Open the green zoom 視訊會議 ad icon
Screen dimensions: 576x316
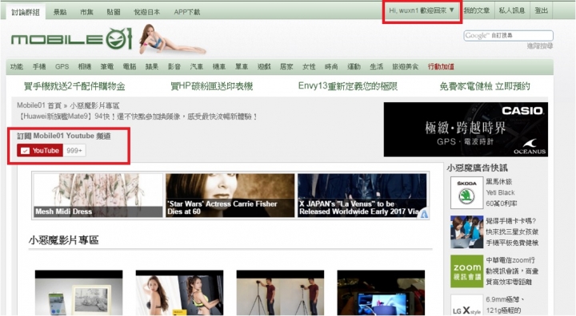(x=466, y=271)
